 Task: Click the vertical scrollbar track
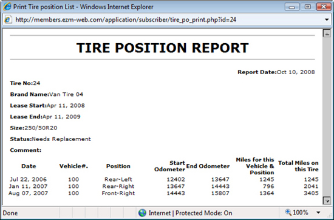click(327, 117)
